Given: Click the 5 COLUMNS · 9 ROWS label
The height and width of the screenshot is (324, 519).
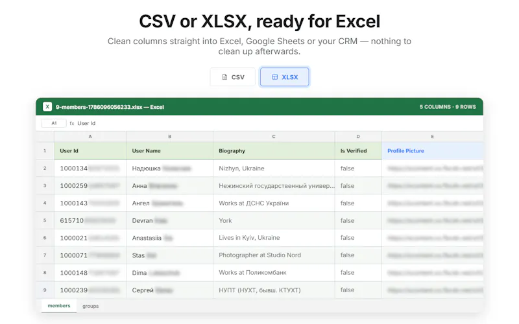Looking at the screenshot, I should point(448,107).
